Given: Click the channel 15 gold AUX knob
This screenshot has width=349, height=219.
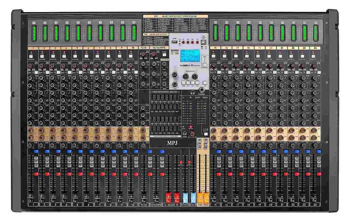Looking at the screenshot, I should point(214,130).
